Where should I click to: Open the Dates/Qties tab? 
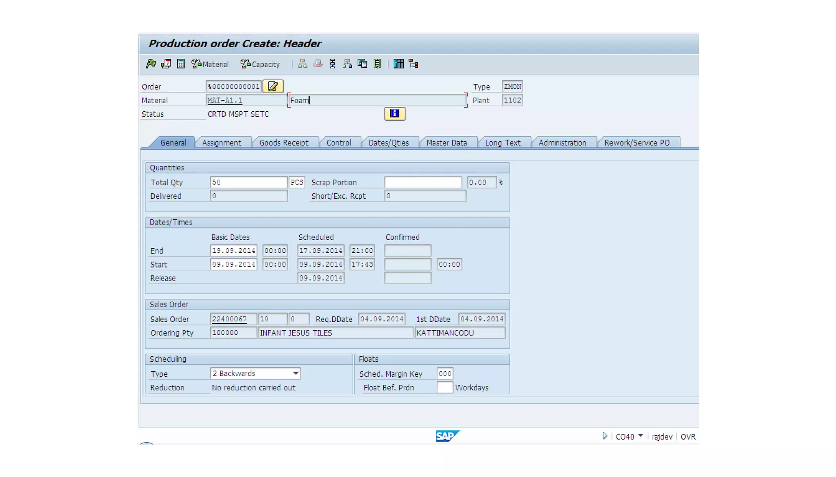tap(388, 143)
